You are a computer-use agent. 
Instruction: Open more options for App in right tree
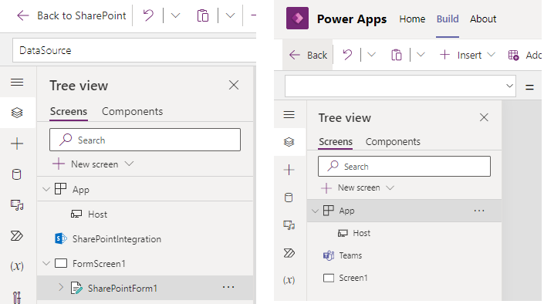[x=479, y=211]
